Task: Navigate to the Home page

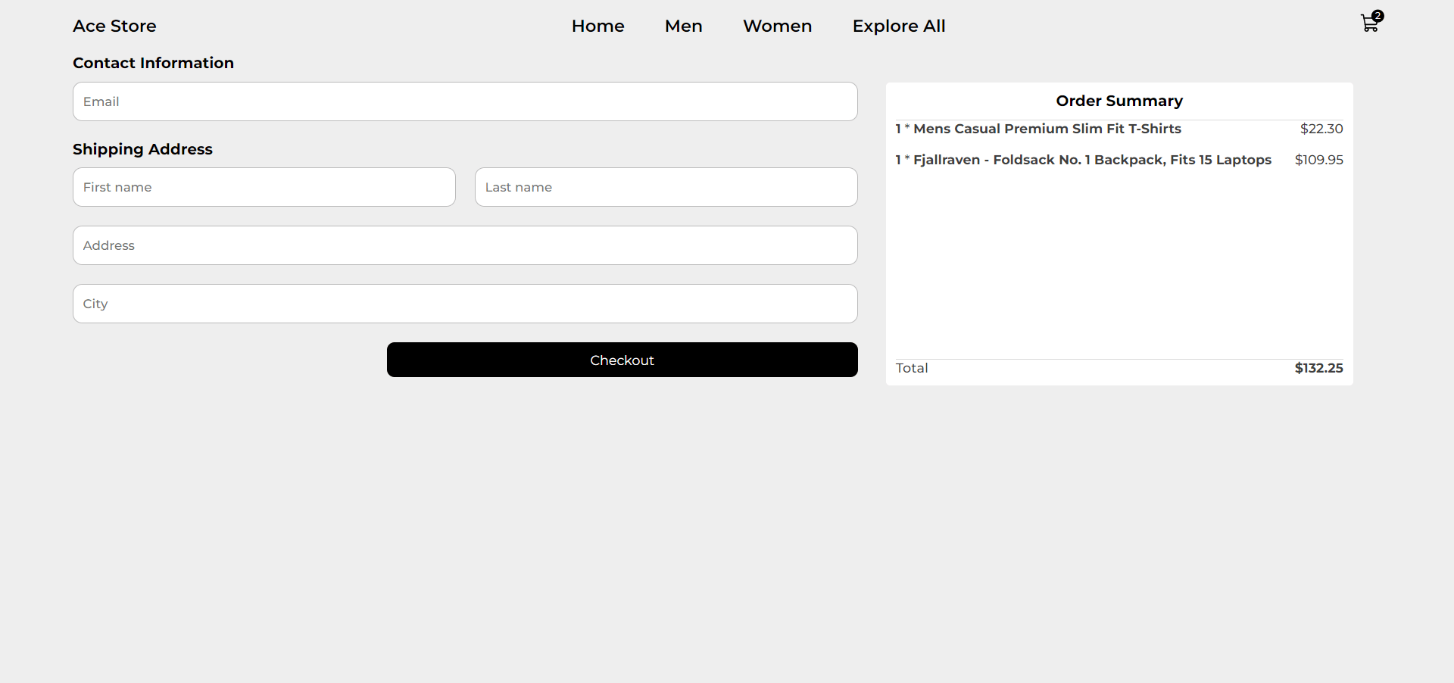Action: [x=598, y=26]
